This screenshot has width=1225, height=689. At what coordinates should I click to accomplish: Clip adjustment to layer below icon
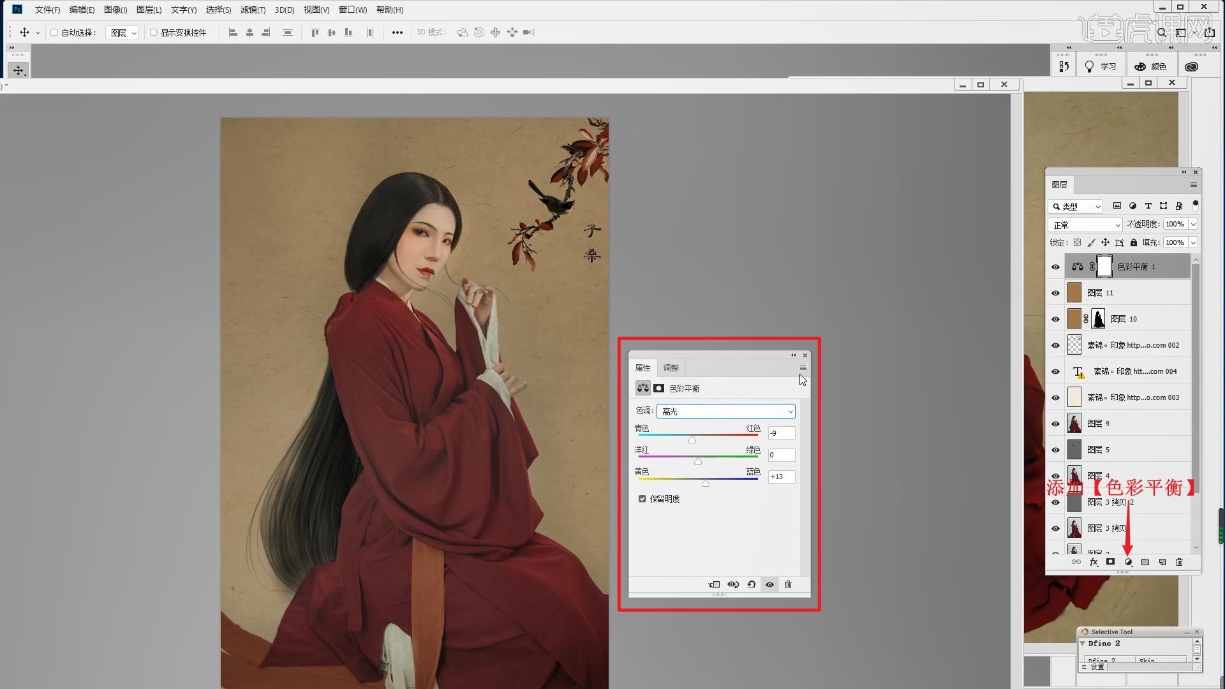point(714,584)
